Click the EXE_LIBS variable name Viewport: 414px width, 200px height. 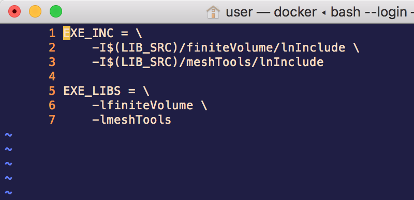click(x=92, y=91)
